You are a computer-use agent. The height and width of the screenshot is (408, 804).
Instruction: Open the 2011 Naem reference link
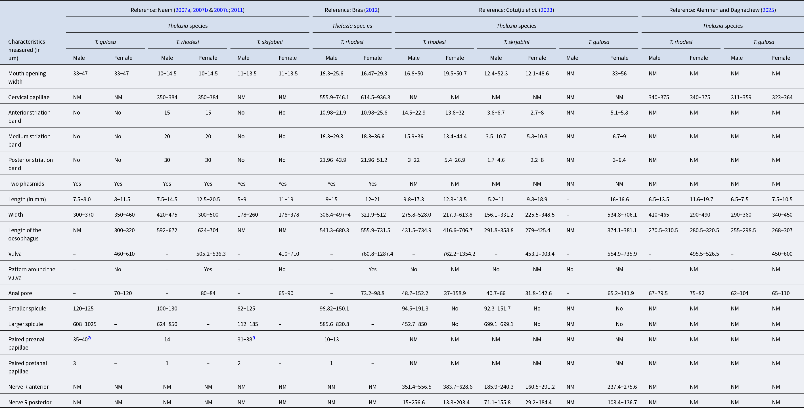[237, 10]
